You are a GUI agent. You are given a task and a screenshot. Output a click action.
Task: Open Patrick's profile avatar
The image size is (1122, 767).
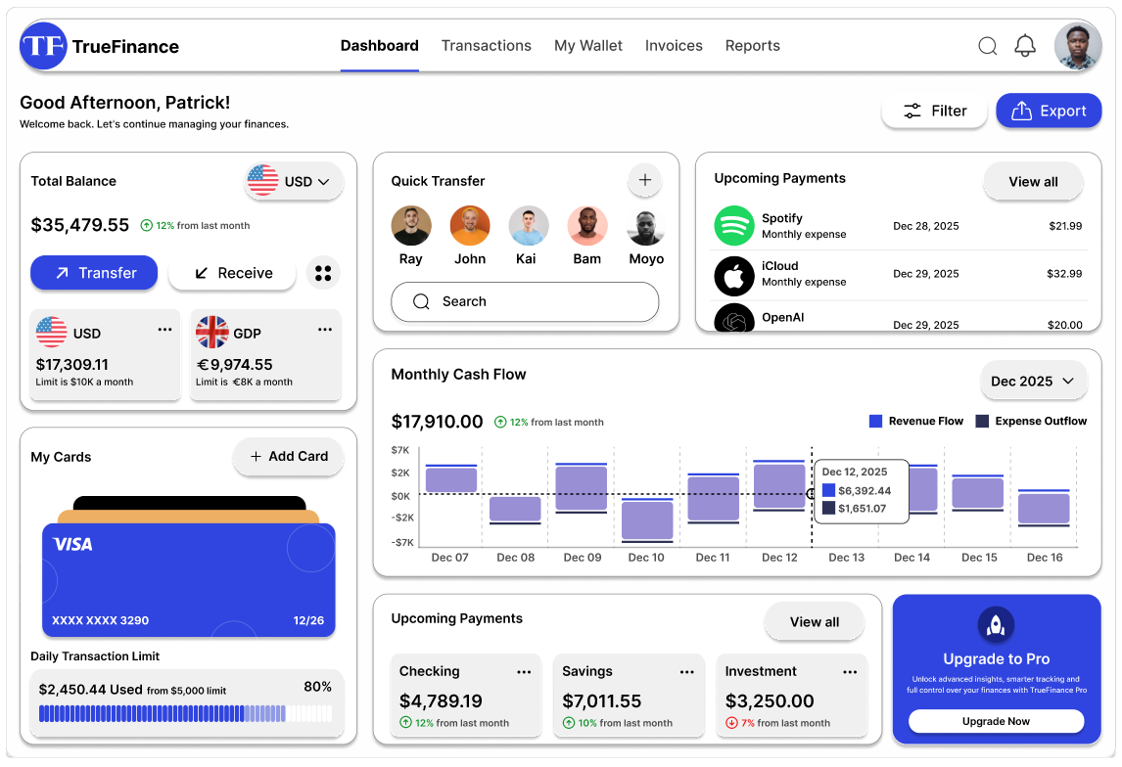[x=1078, y=46]
